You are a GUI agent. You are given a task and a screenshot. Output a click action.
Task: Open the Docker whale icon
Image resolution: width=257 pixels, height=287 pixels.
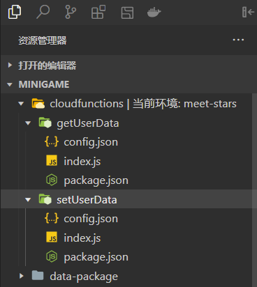[154, 13]
